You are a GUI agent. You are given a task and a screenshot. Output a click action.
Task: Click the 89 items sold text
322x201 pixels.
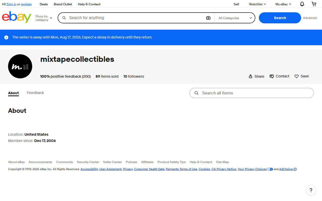click(107, 76)
